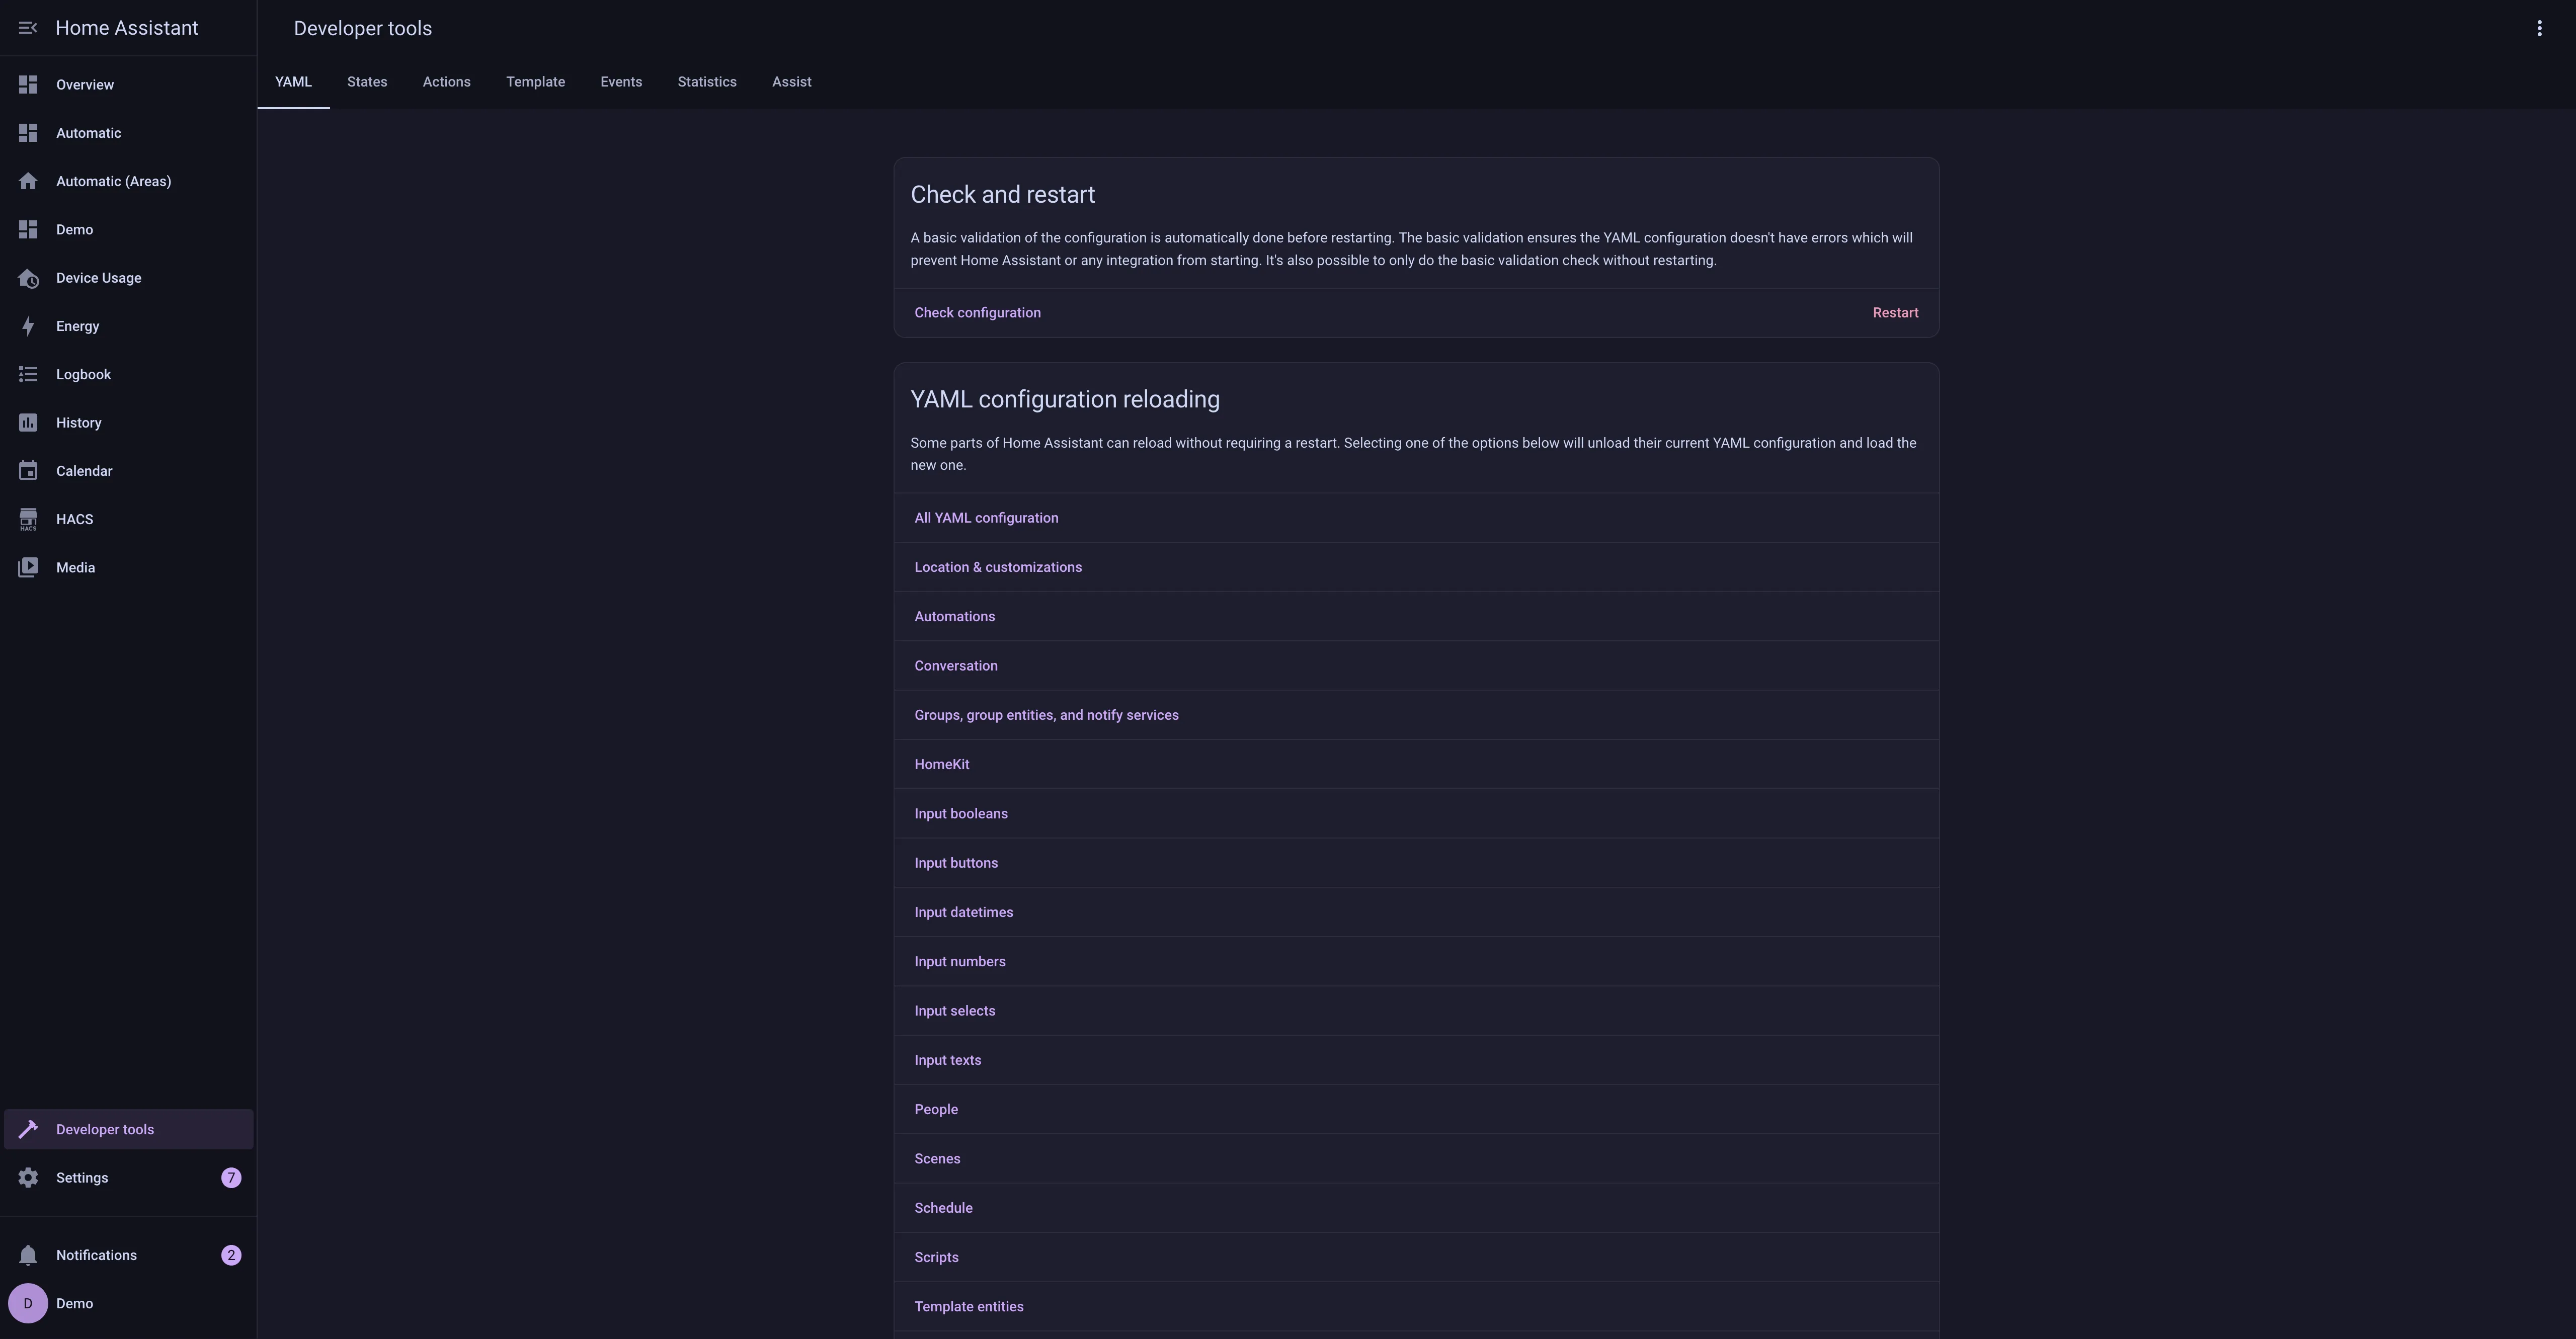The width and height of the screenshot is (2576, 1339).
Task: Switch to the Template tab
Action: coord(535,82)
